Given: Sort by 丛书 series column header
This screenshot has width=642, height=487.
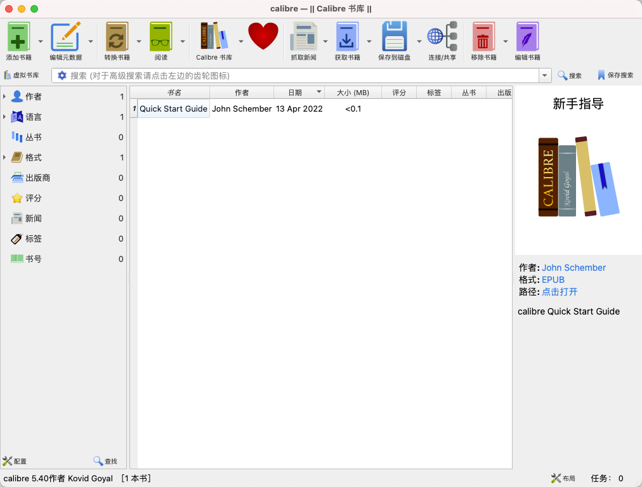Looking at the screenshot, I should (x=469, y=93).
